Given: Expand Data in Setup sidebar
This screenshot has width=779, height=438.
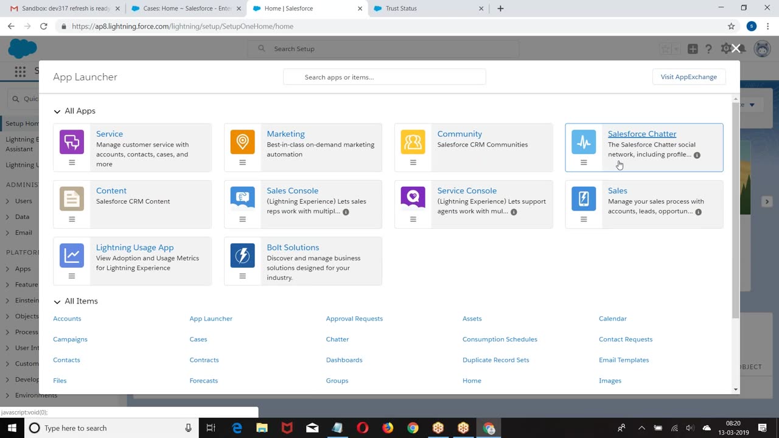Looking at the screenshot, I should [7, 217].
